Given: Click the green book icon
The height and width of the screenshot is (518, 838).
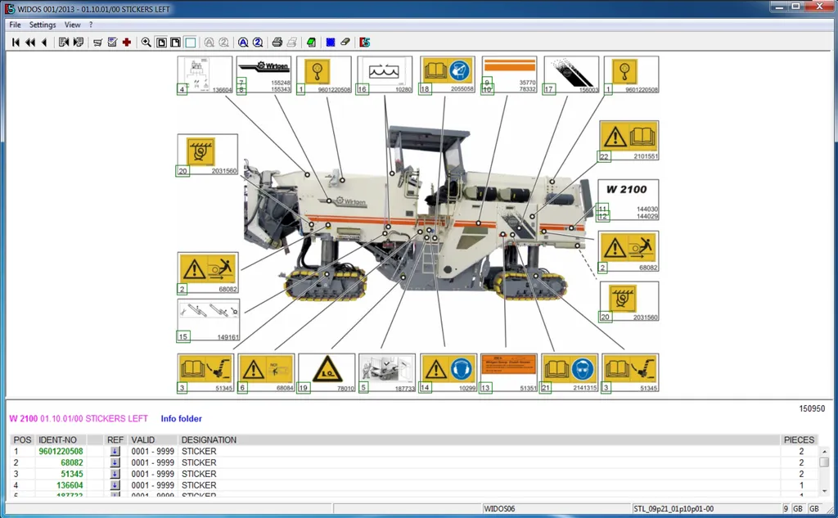Looking at the screenshot, I should (311, 43).
